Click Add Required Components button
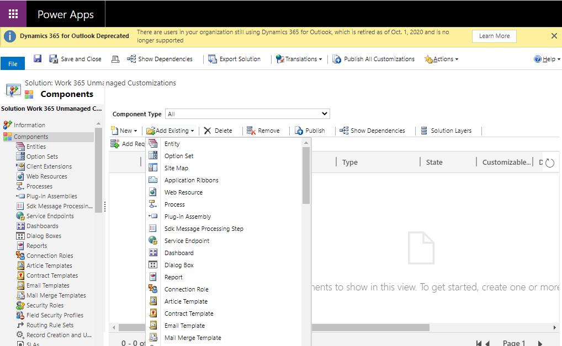 (x=128, y=143)
